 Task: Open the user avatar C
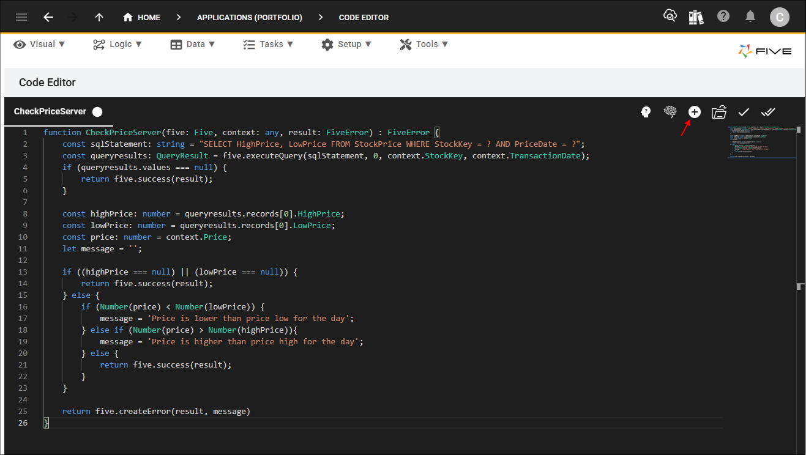tap(780, 17)
